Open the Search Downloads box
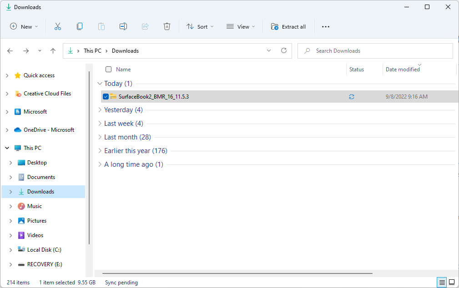459x288 pixels. click(375, 50)
